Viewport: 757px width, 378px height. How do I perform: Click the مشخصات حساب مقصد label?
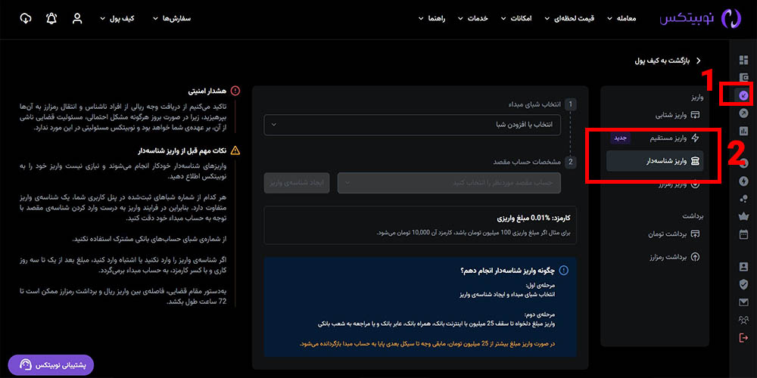(x=527, y=162)
